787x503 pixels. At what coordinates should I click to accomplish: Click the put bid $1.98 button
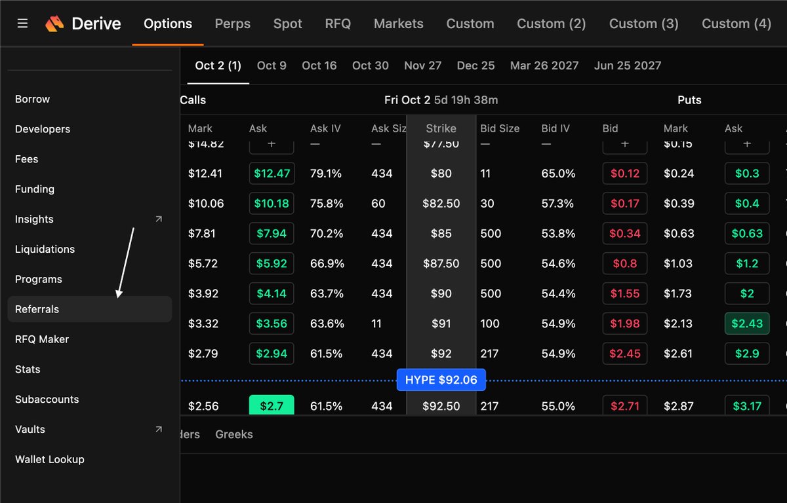pyautogui.click(x=625, y=324)
